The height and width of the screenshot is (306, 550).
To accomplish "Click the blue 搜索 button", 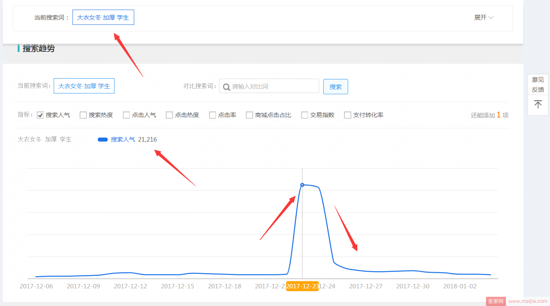I will pos(336,87).
